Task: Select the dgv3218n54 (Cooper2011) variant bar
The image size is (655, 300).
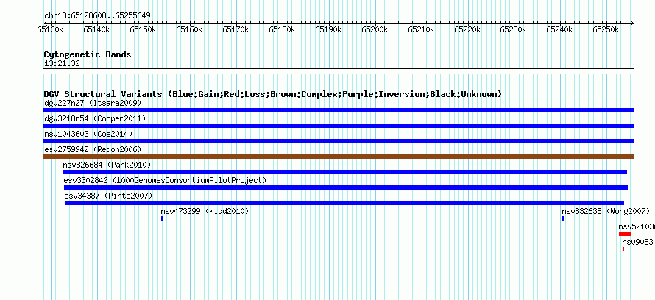Action: pos(339,126)
